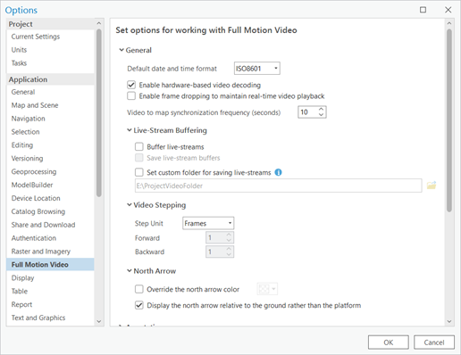Screen dimensions: 461x355
Task: Click category list scroll-down arrow
Action: tap(99, 321)
